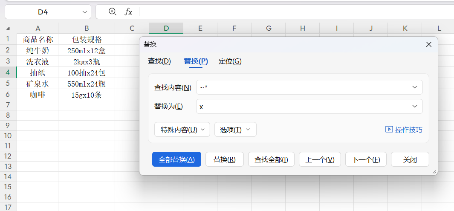Select column D header
The width and height of the screenshot is (454, 211).
[166, 28]
